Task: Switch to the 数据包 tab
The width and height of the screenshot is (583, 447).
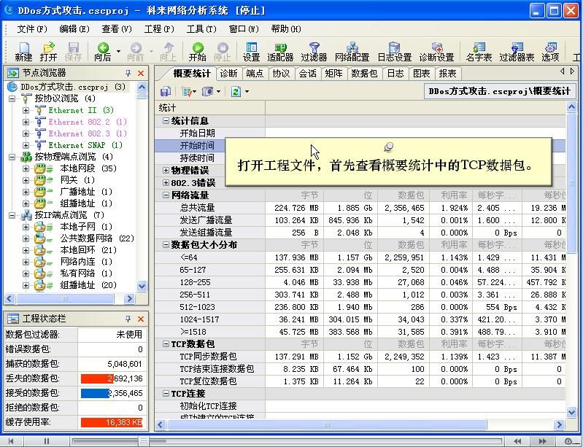Action: tap(364, 74)
